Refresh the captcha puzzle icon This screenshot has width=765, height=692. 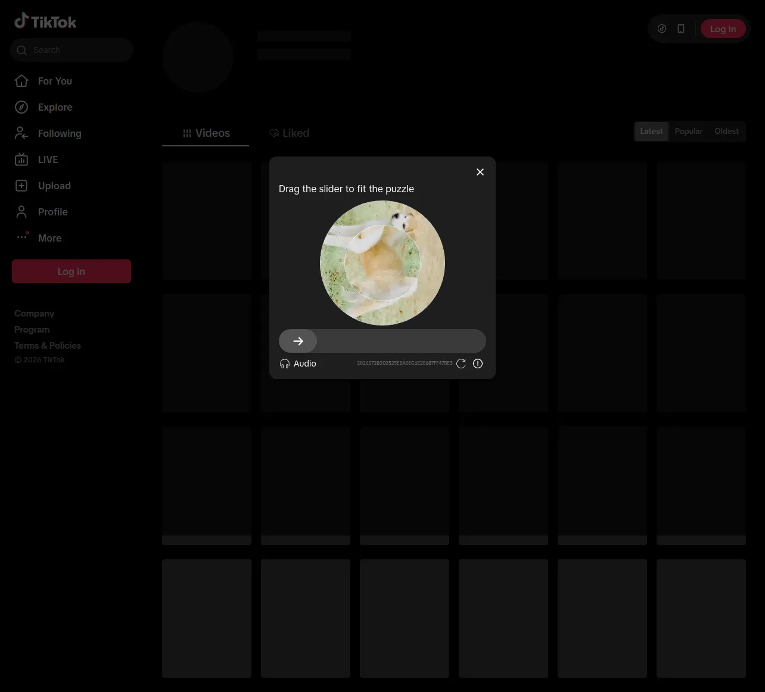coord(461,364)
